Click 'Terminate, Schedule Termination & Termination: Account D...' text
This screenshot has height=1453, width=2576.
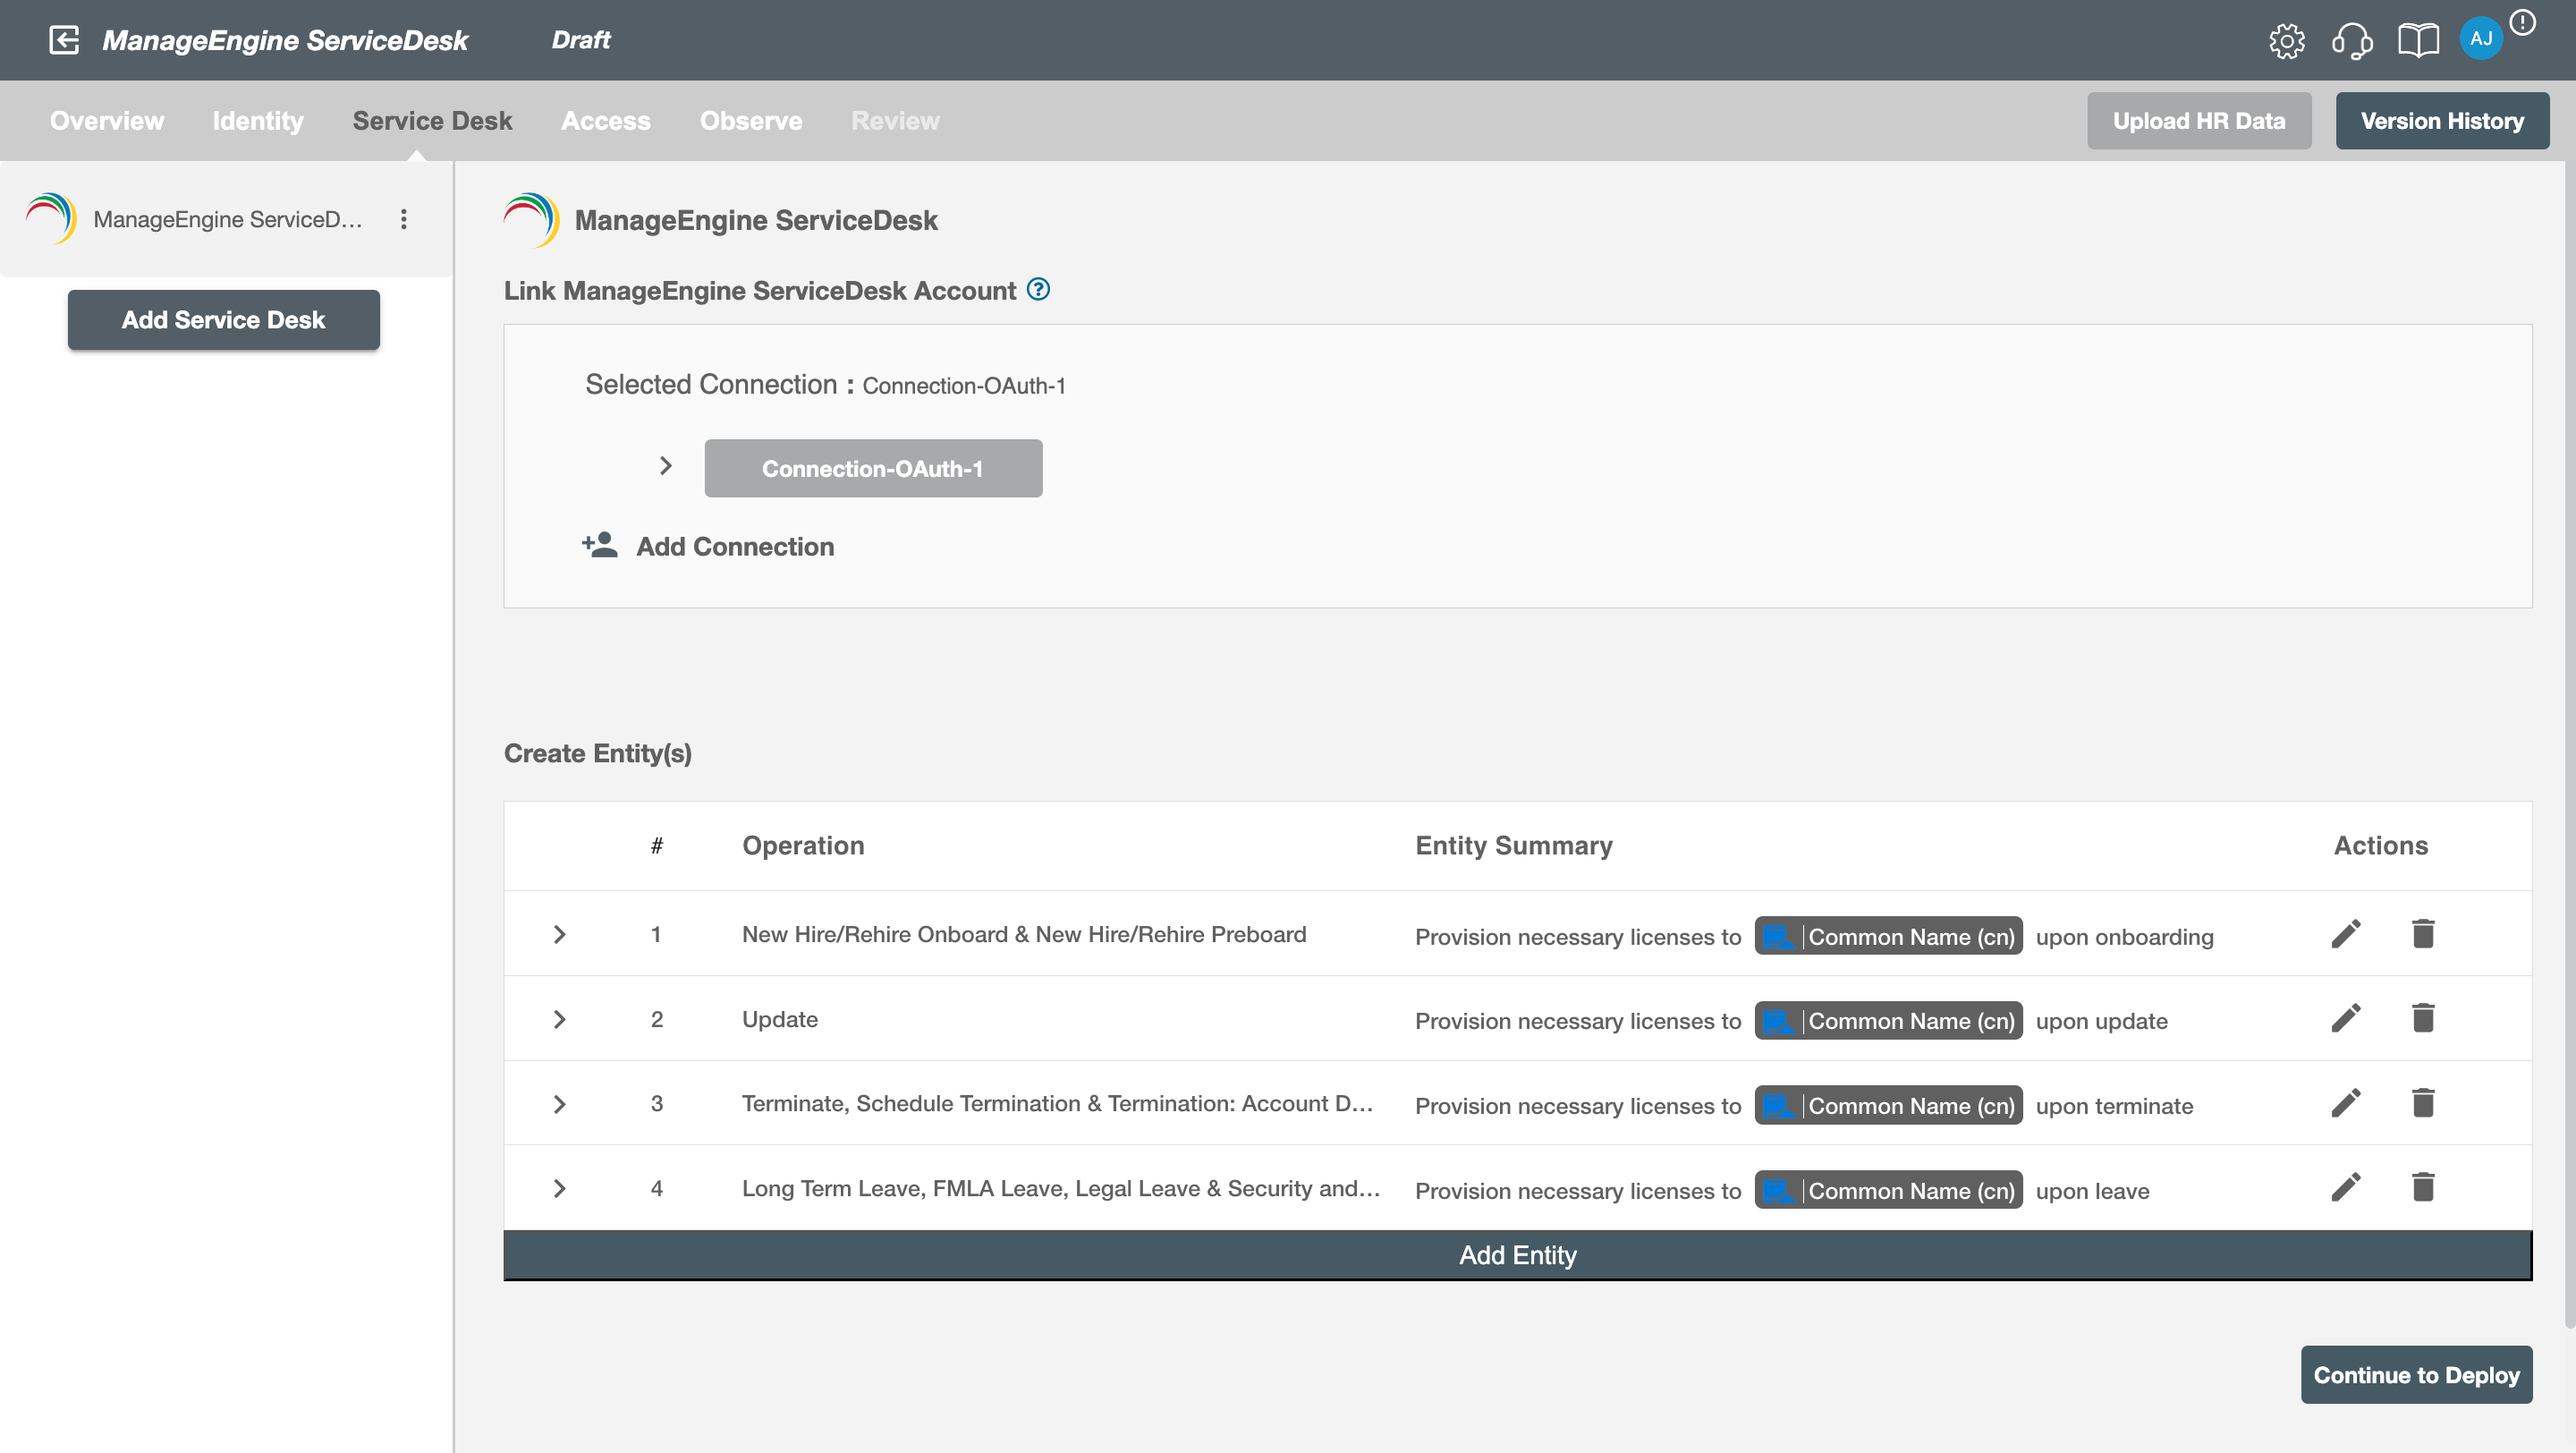tap(1057, 1103)
